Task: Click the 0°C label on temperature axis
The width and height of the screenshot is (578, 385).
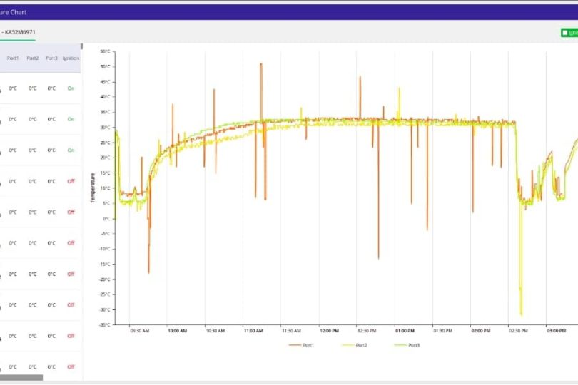Action: [x=106, y=218]
